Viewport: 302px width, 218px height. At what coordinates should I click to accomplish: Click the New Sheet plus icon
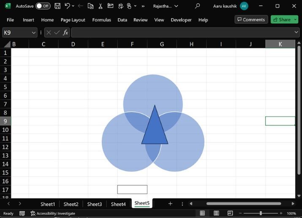170,204
